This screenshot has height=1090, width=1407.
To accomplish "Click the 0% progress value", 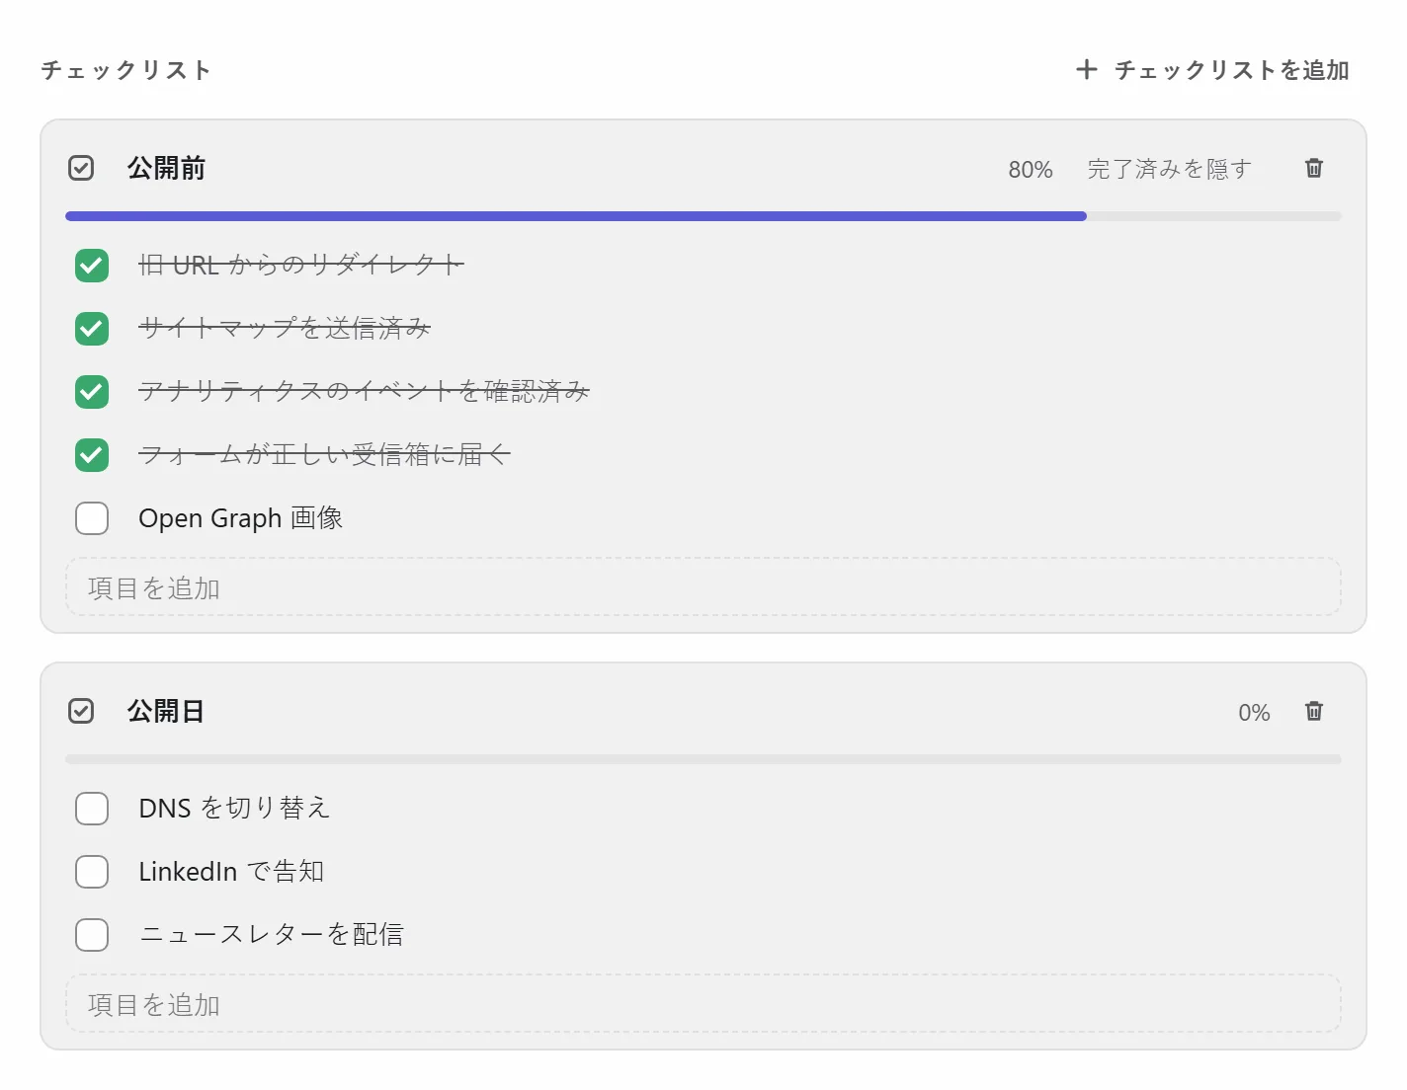I will (1254, 713).
